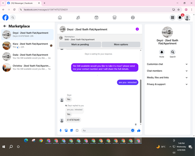Image resolution: width=195 pixels, height=156 pixels.
Task: Click the address bar URL
Action: pos(46,10)
